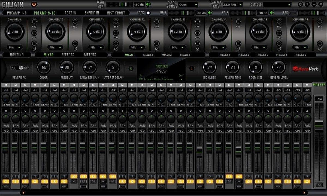The height and width of the screenshot is (196, 327).
Task: Toggle the TBK talkback switch
Action: 293,13
